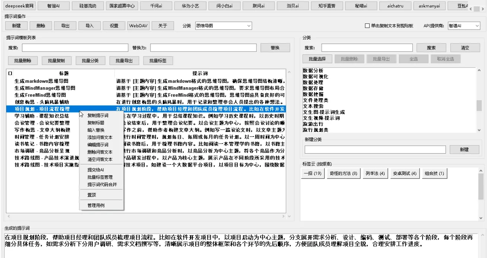Choose 提示词代码合并 in context menu

point(101,185)
